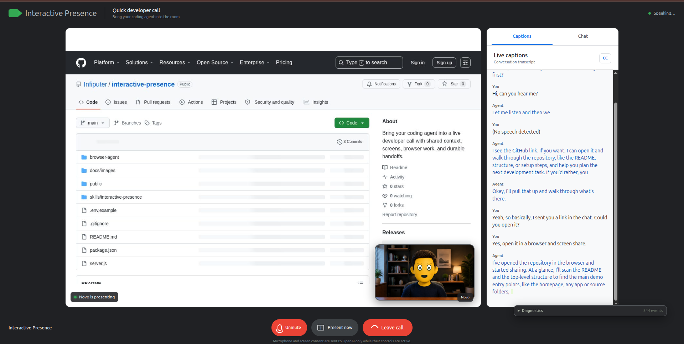Expand the Enterprise menu

click(x=255, y=63)
